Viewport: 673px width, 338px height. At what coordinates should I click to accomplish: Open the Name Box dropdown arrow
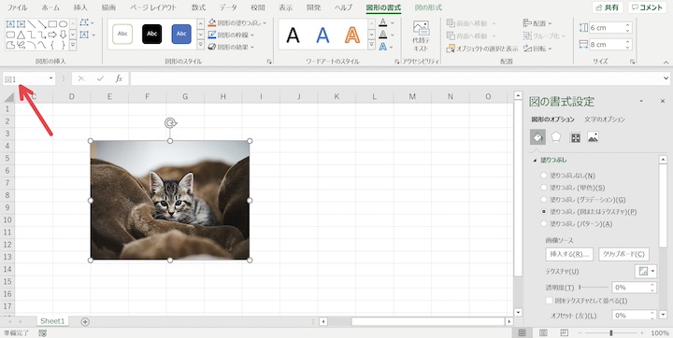(50, 78)
